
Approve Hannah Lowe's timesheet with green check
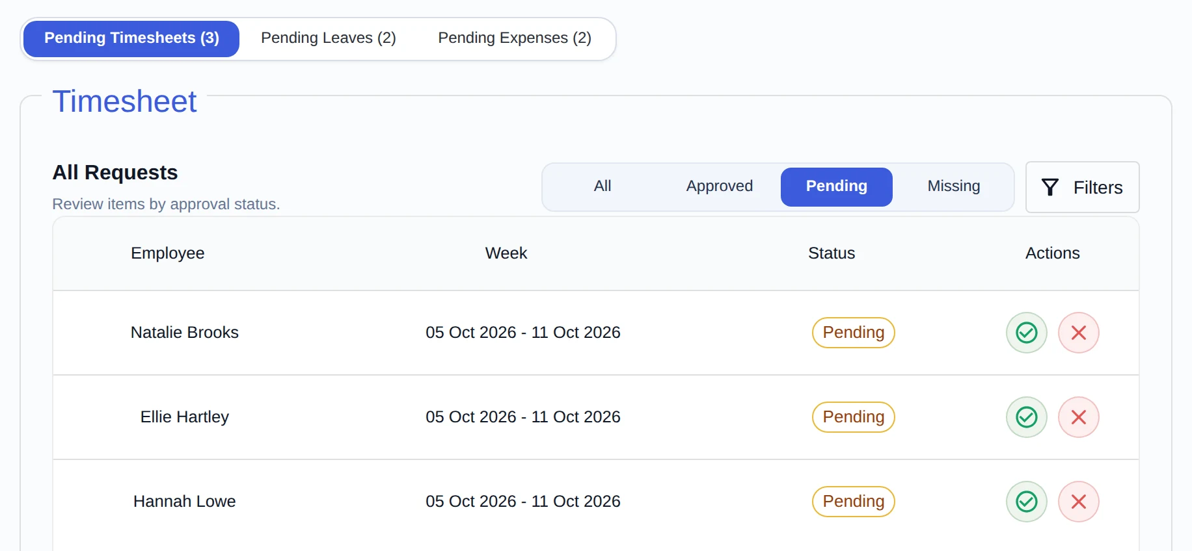tap(1026, 502)
